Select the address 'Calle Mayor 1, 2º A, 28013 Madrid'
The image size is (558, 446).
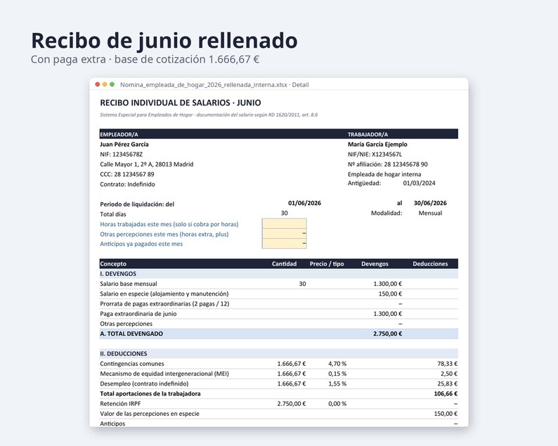pos(147,164)
